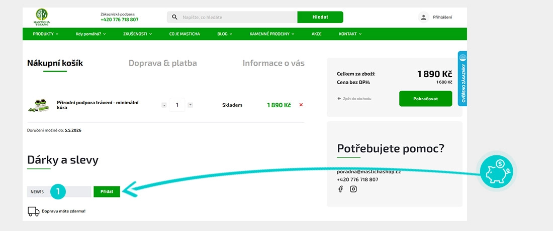Follow the Zpět do obchodu link
Image resolution: width=553 pixels, height=231 pixels.
pos(357,99)
